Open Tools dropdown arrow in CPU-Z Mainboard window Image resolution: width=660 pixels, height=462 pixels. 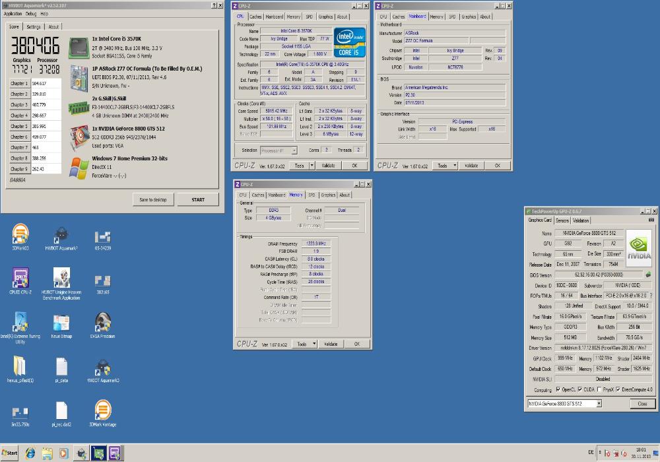(x=455, y=166)
